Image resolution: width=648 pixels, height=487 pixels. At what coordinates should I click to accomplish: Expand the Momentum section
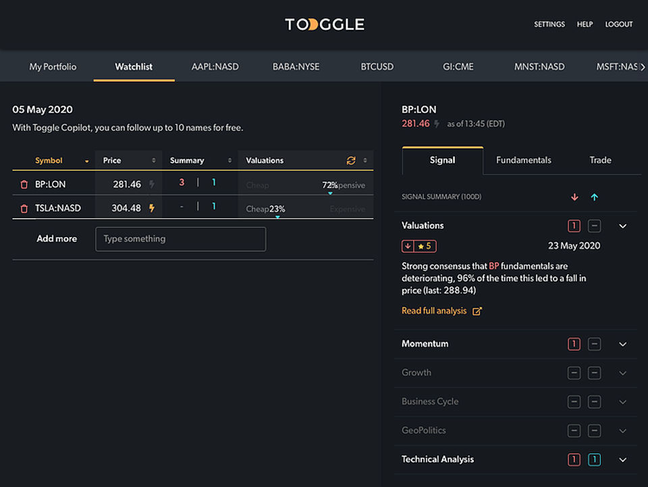[622, 344]
